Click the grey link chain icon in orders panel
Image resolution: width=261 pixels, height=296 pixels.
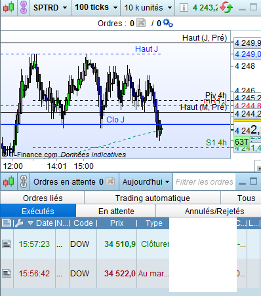click(x=24, y=181)
